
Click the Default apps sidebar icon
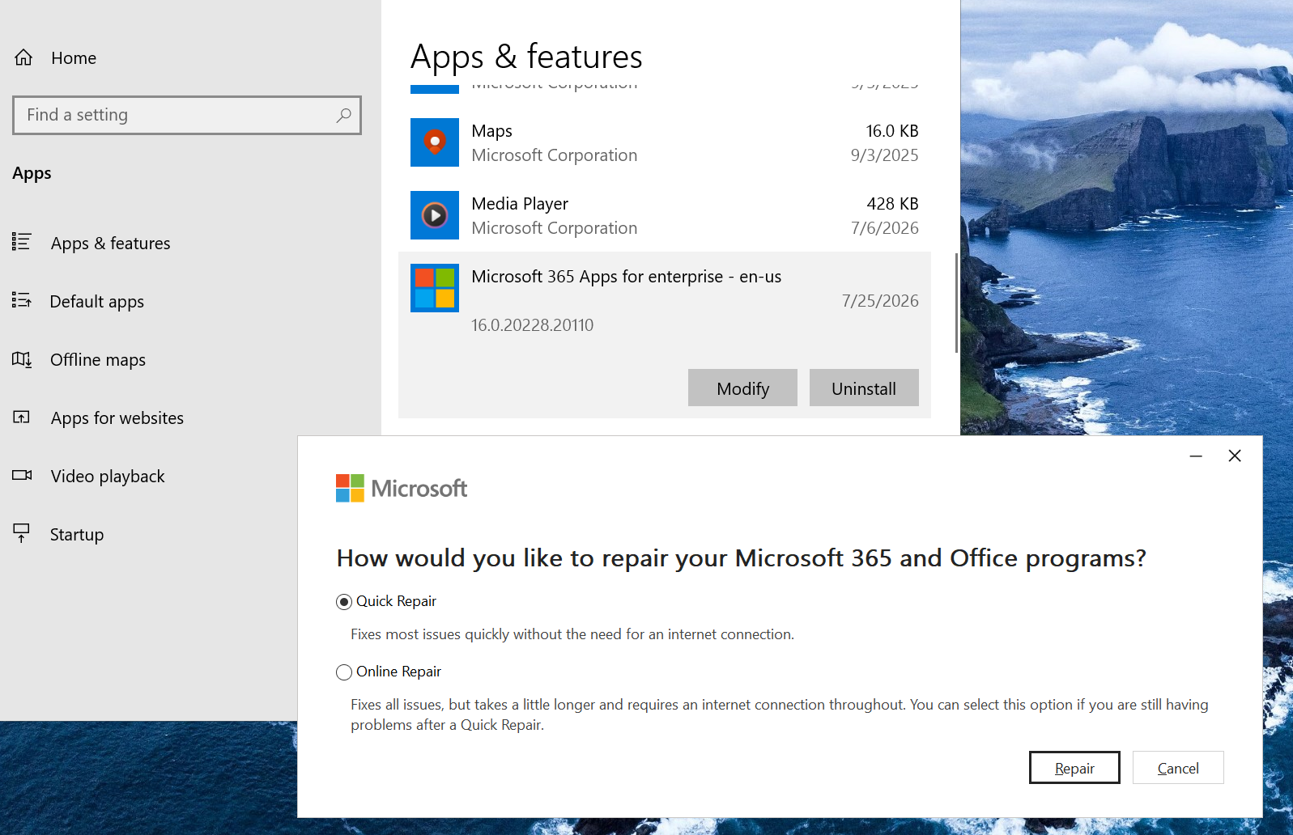click(x=22, y=300)
